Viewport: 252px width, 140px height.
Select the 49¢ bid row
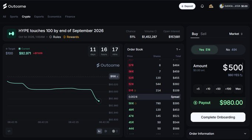pyautogui.click(x=154, y=110)
